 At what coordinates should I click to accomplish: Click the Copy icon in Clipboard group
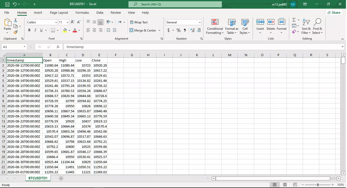pos(16,26)
